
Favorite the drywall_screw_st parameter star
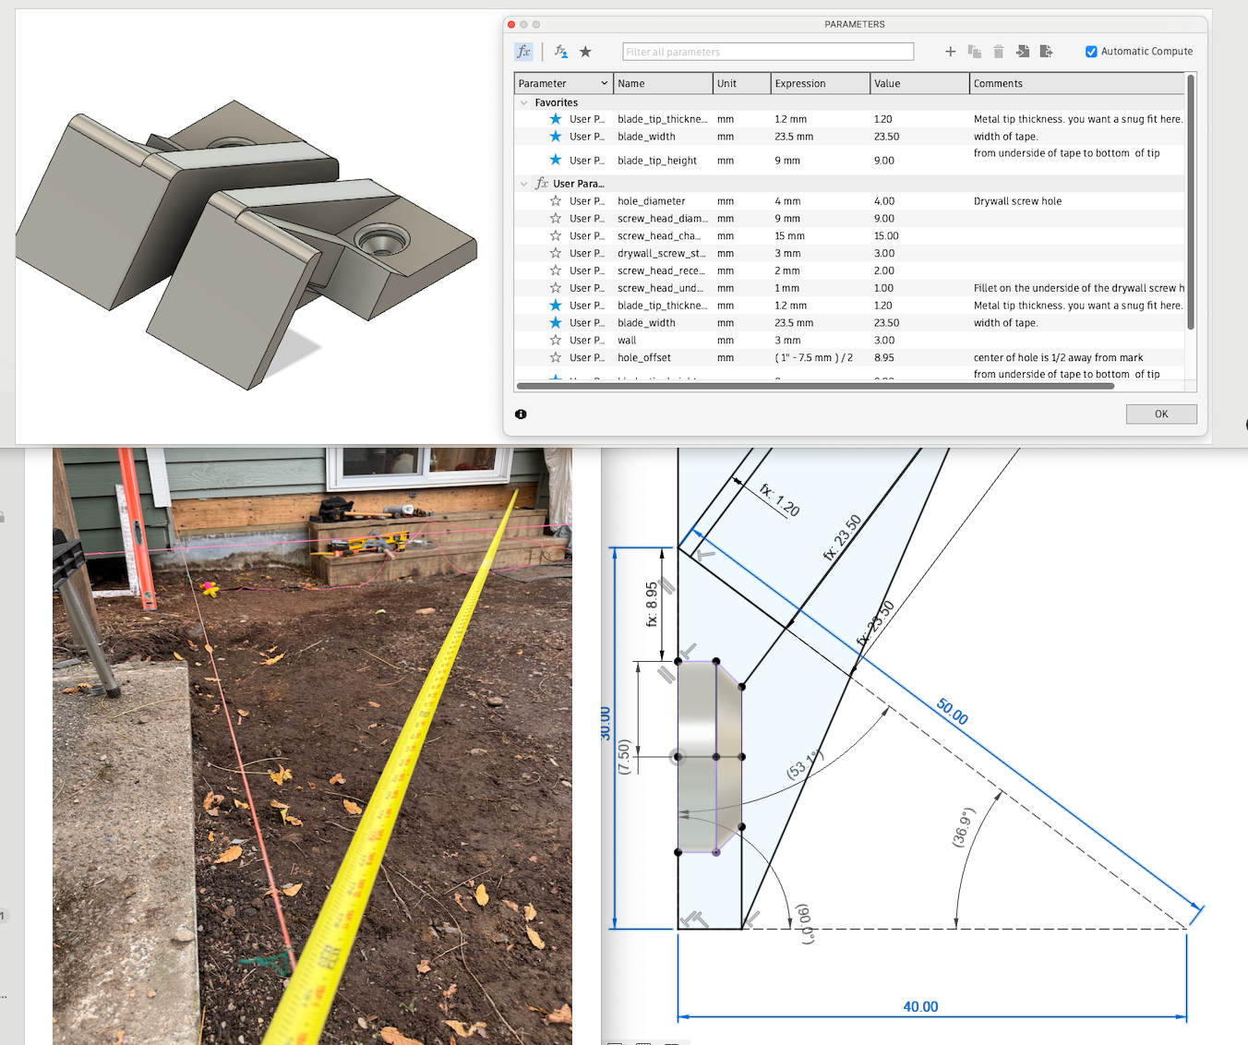tap(556, 253)
